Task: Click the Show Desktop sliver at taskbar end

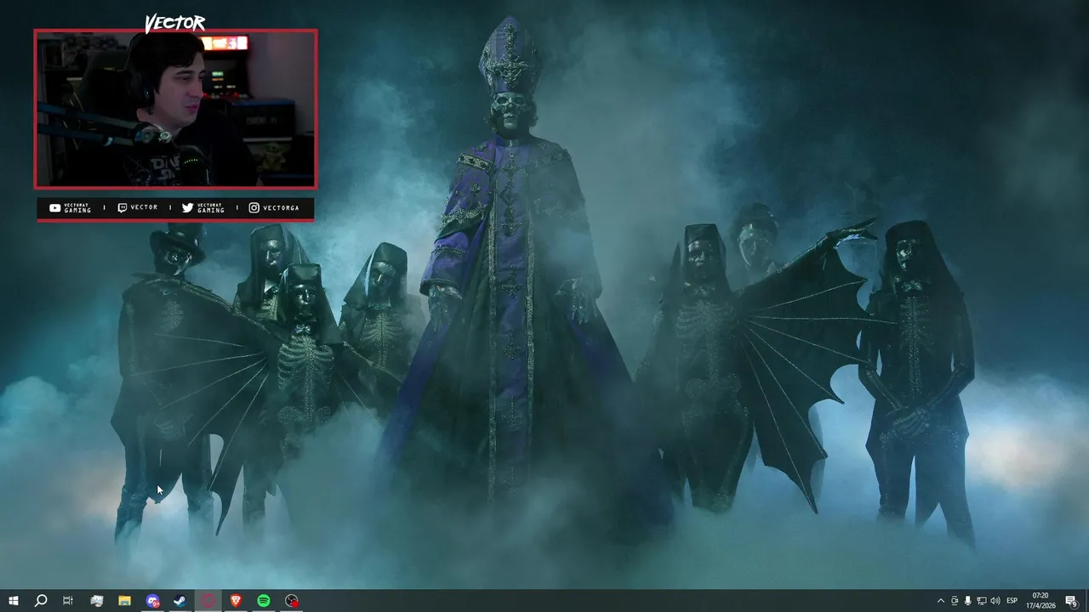Action: pos(1086,601)
